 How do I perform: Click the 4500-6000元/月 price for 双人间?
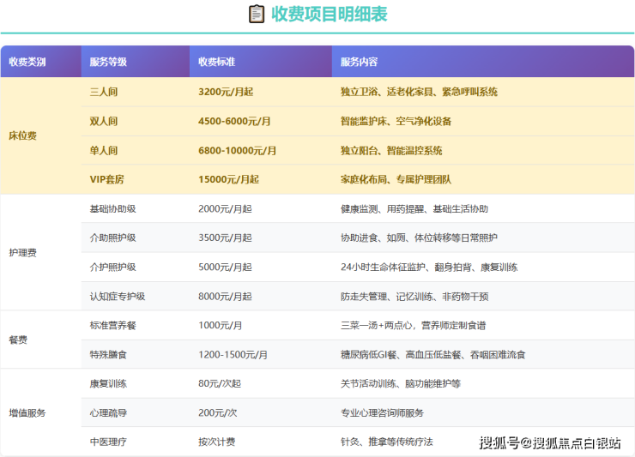pyautogui.click(x=234, y=121)
